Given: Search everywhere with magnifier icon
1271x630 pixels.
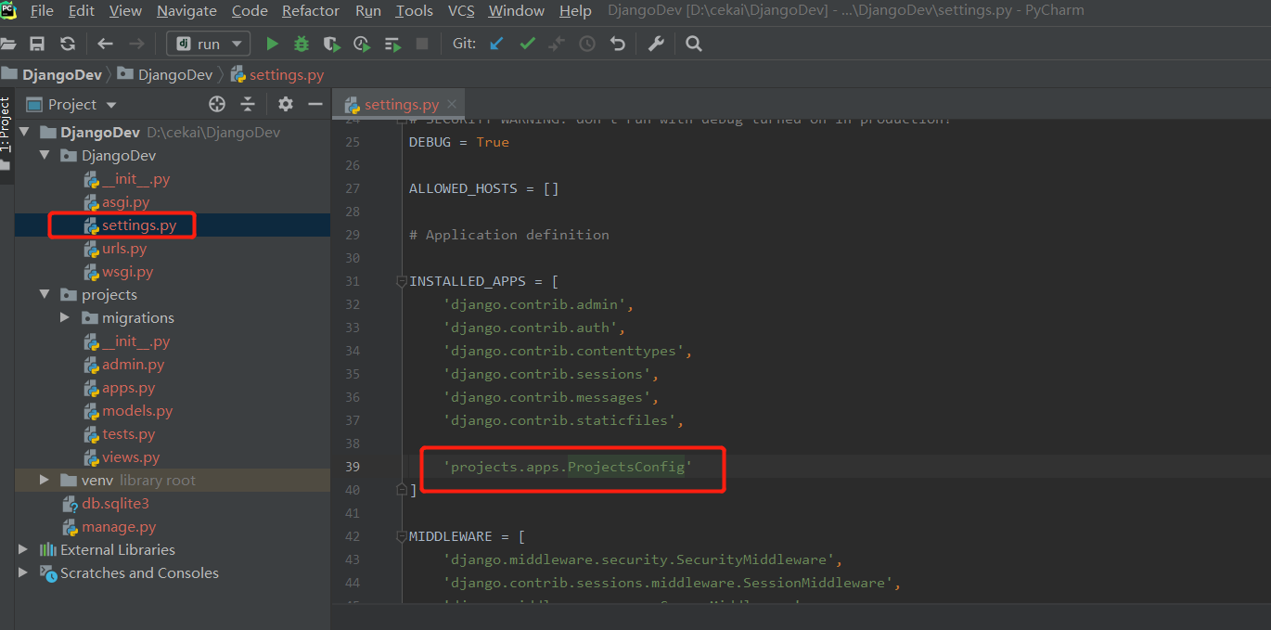Looking at the screenshot, I should pyautogui.click(x=694, y=44).
